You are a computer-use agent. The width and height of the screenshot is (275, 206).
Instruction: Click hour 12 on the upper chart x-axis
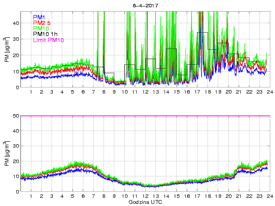tap(145, 92)
